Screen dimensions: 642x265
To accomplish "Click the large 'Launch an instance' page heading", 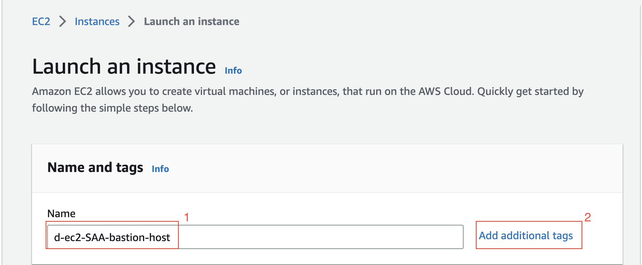I will click(124, 67).
